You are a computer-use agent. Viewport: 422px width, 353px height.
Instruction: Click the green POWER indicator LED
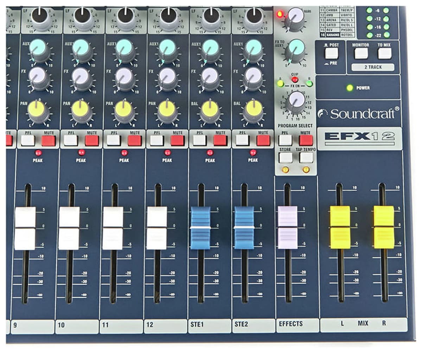[349, 88]
